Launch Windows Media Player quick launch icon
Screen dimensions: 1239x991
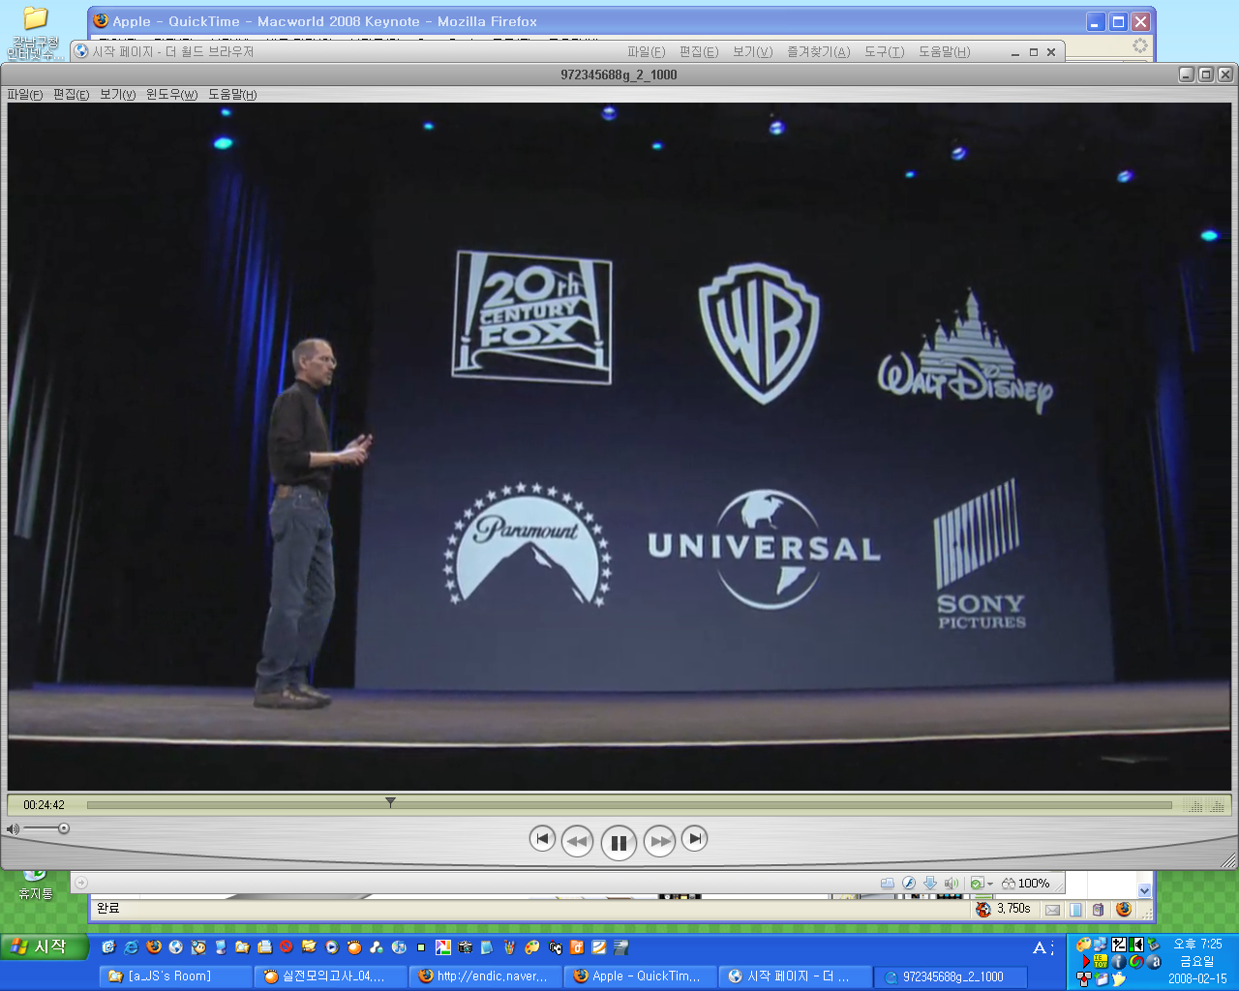(332, 947)
